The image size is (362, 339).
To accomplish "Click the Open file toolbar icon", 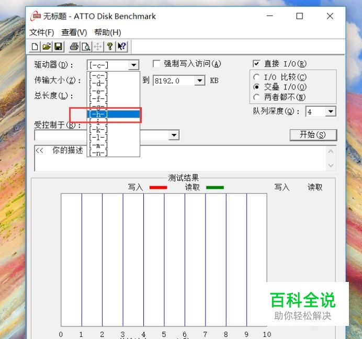I will (47, 47).
